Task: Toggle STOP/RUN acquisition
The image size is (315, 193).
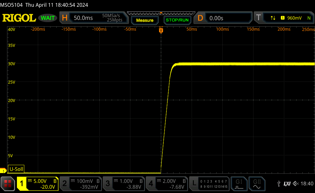Action: click(x=177, y=20)
